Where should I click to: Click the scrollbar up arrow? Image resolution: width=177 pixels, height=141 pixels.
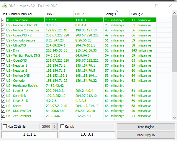click(174, 13)
